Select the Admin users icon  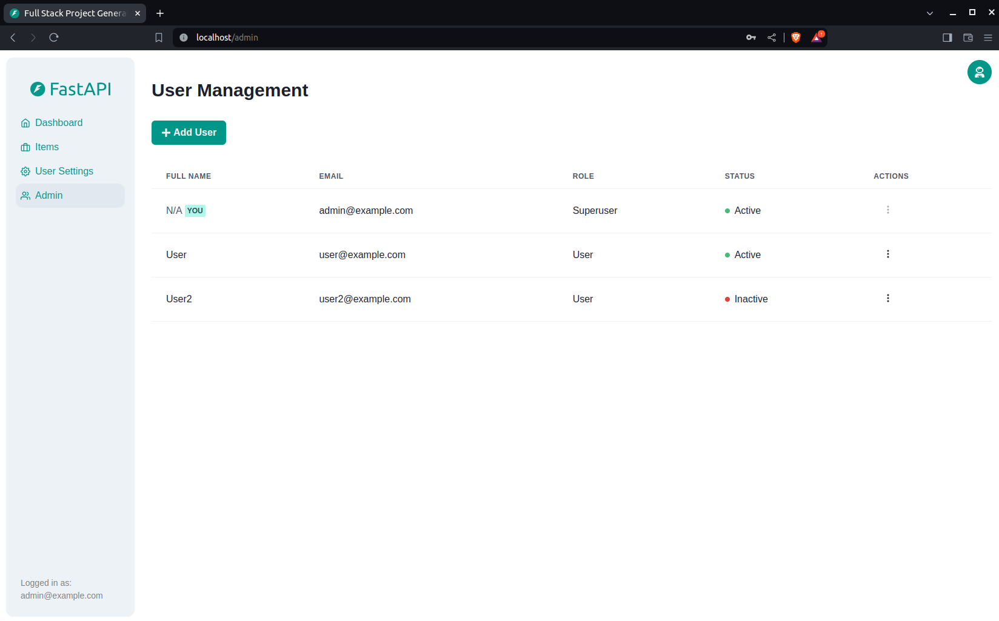(25, 195)
